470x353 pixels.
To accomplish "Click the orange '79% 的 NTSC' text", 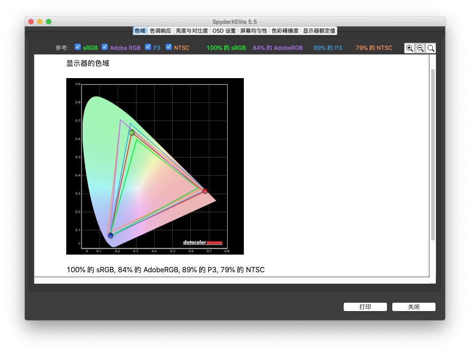I will point(374,48).
